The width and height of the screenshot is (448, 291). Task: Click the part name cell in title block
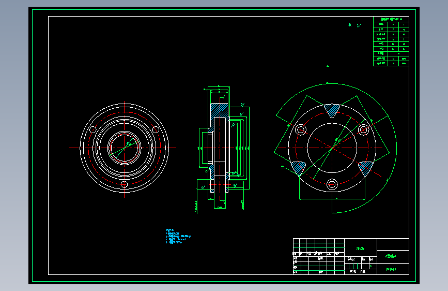[x=393, y=256]
